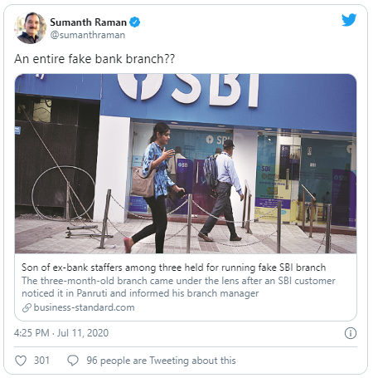Open Sumanth Raman's profile picture
This screenshot has width=373, height=378.
click(30, 28)
